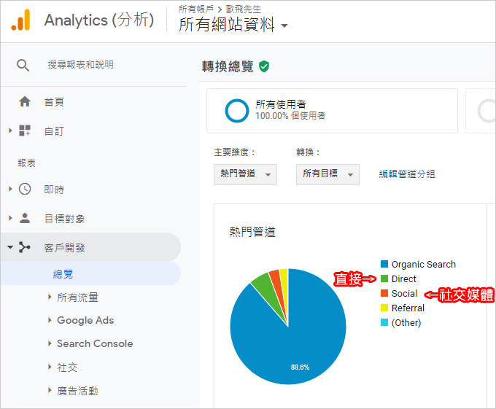496x409 pixels.
Task: Click the Referral legend label
Action: pyautogui.click(x=408, y=308)
